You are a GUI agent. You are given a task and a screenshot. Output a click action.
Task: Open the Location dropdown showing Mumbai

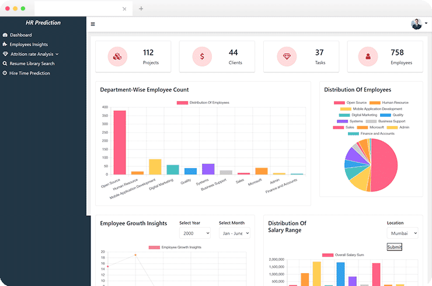pos(402,233)
